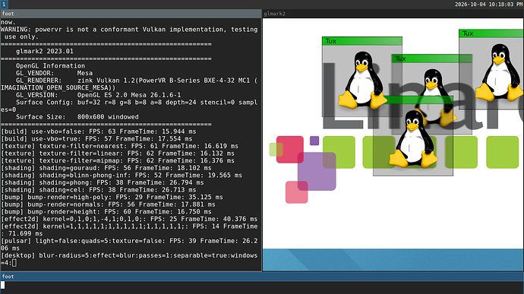524x294 pixels.
Task: Click the date and time in top bar
Action: point(488,5)
